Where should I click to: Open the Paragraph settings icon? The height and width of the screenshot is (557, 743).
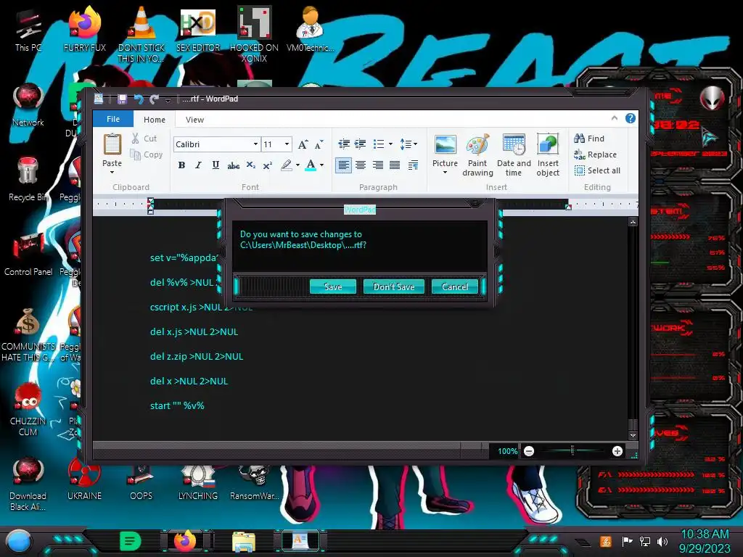tap(413, 165)
